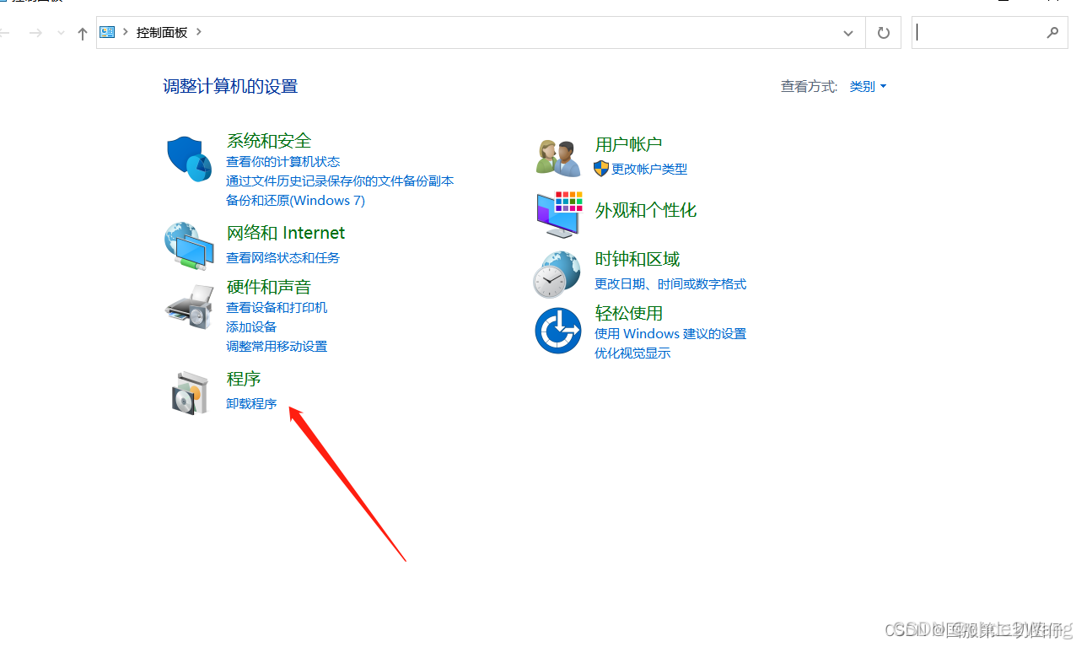Open the Appearance and Personalization monitor icon
Screen dimensions: 1076x647
[x=559, y=214]
